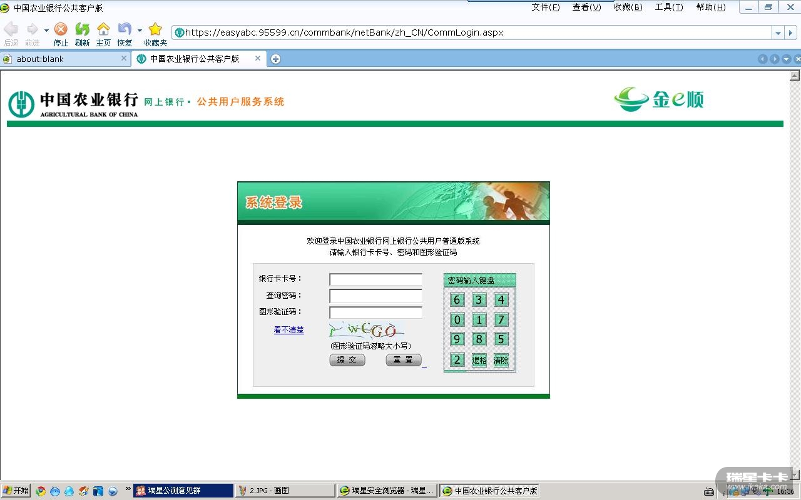Switch to 瑞星安全浏览器 taskbar window

[387, 491]
